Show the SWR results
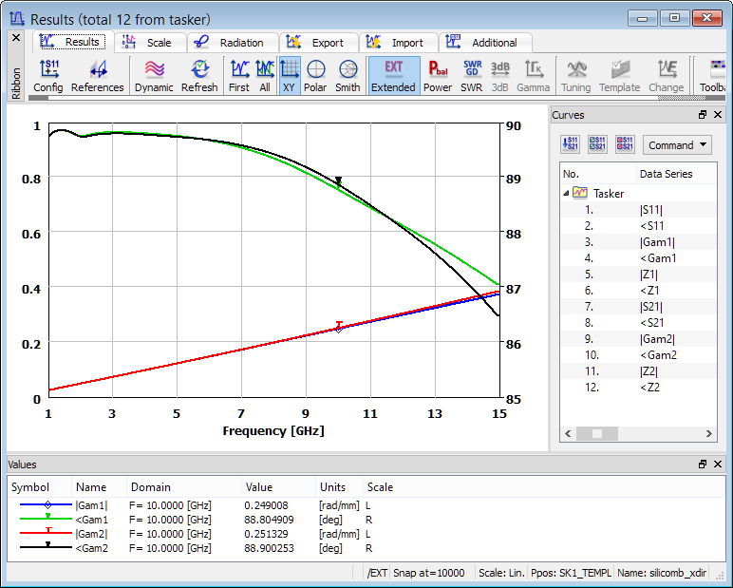 [471, 75]
